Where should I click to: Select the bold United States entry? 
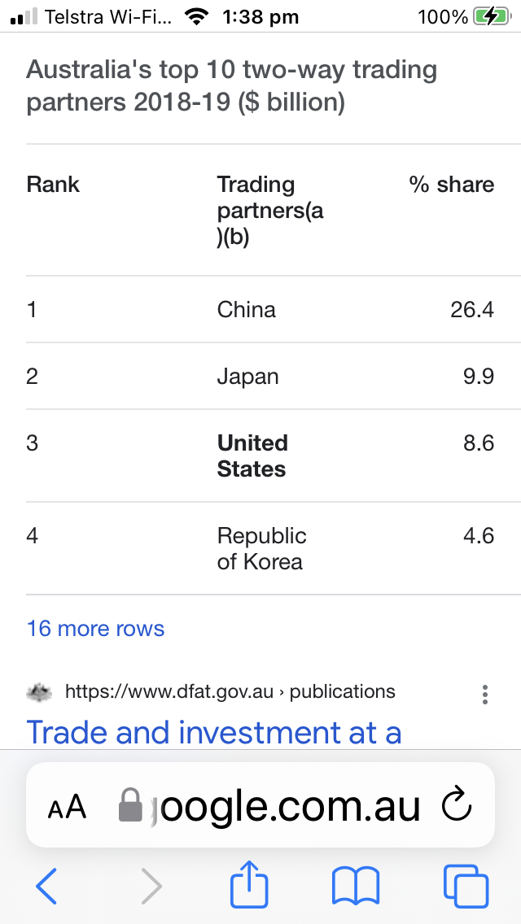click(x=252, y=456)
